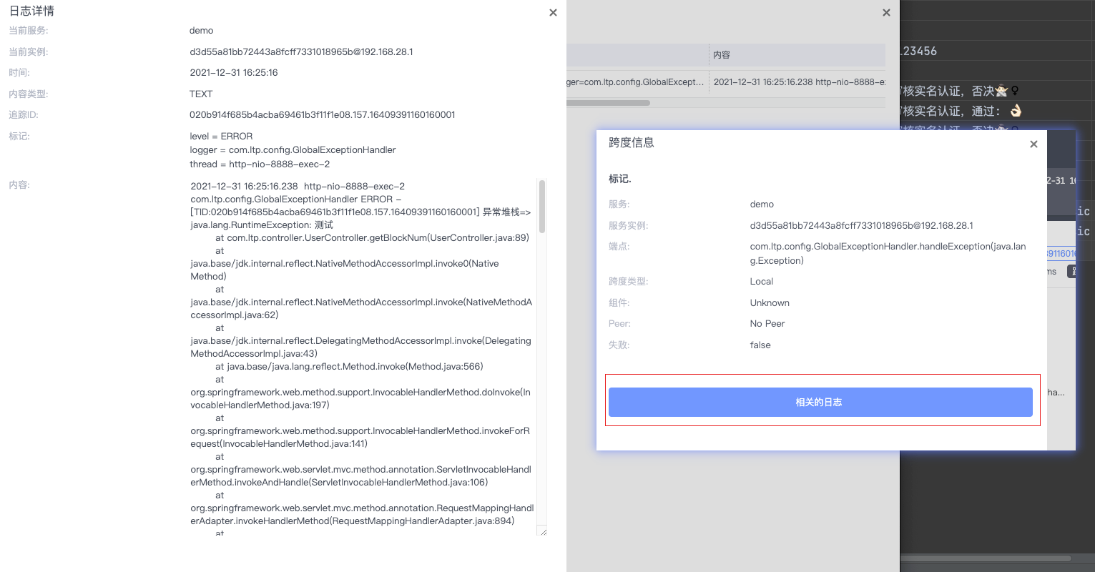Click the No Peer field value
1095x572 pixels.
tap(767, 323)
